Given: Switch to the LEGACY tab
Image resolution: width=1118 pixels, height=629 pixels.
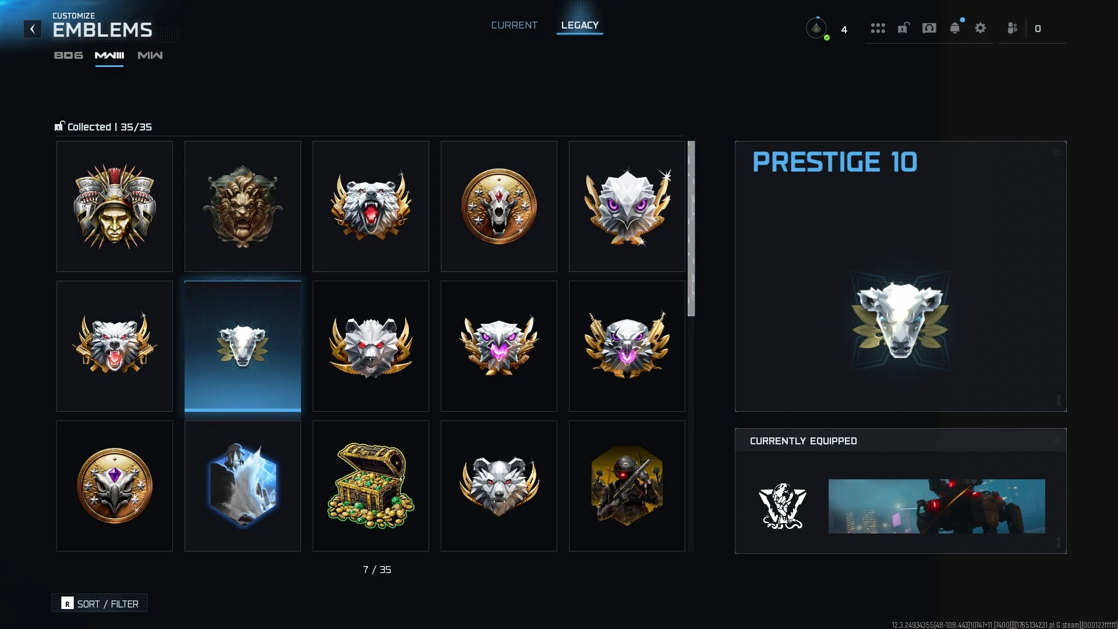Looking at the screenshot, I should (580, 25).
